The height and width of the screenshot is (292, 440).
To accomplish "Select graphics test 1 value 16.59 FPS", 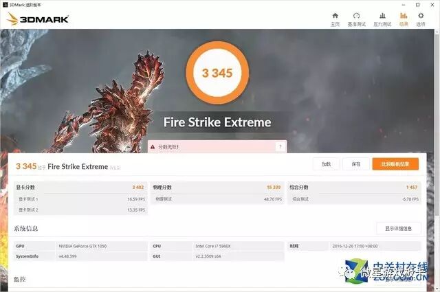I will click(x=136, y=199).
